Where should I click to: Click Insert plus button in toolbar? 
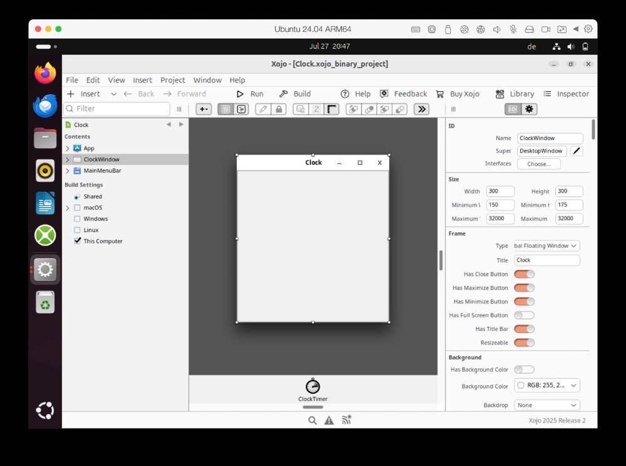(71, 94)
